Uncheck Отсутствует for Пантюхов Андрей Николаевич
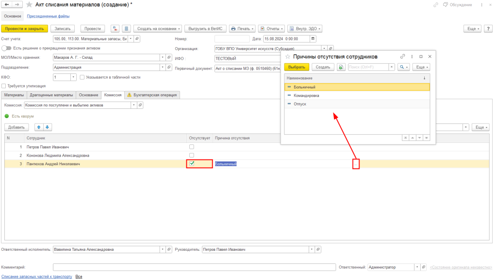The image size is (497, 279). coord(192,164)
